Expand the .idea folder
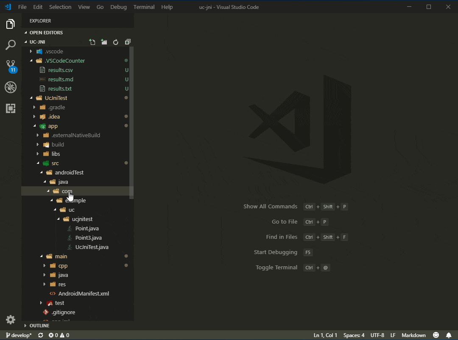The width and height of the screenshot is (458, 340). click(78, 116)
